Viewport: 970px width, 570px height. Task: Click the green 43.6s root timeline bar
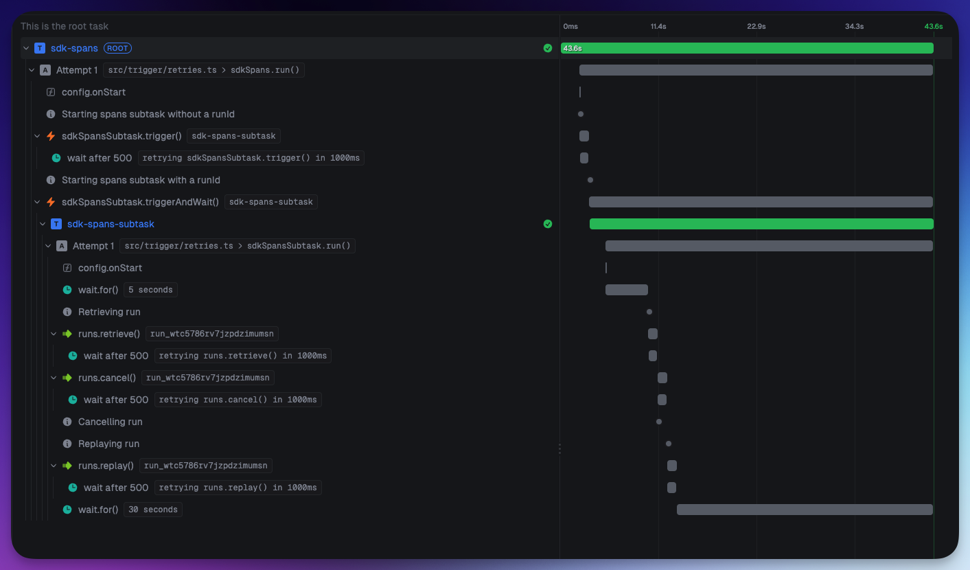[747, 48]
